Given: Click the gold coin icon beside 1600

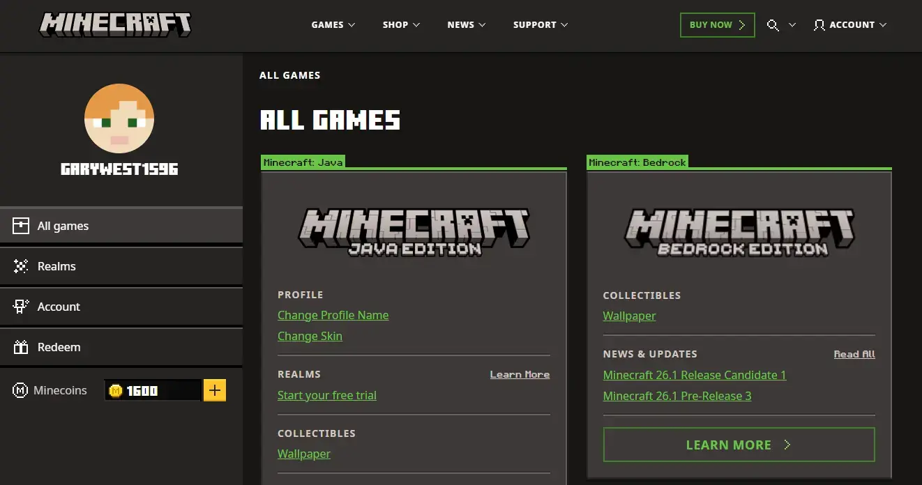Looking at the screenshot, I should coord(116,391).
